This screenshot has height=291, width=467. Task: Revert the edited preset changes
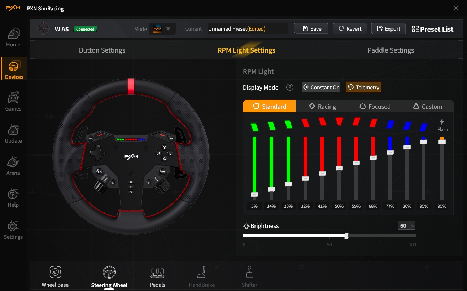pyautogui.click(x=350, y=29)
